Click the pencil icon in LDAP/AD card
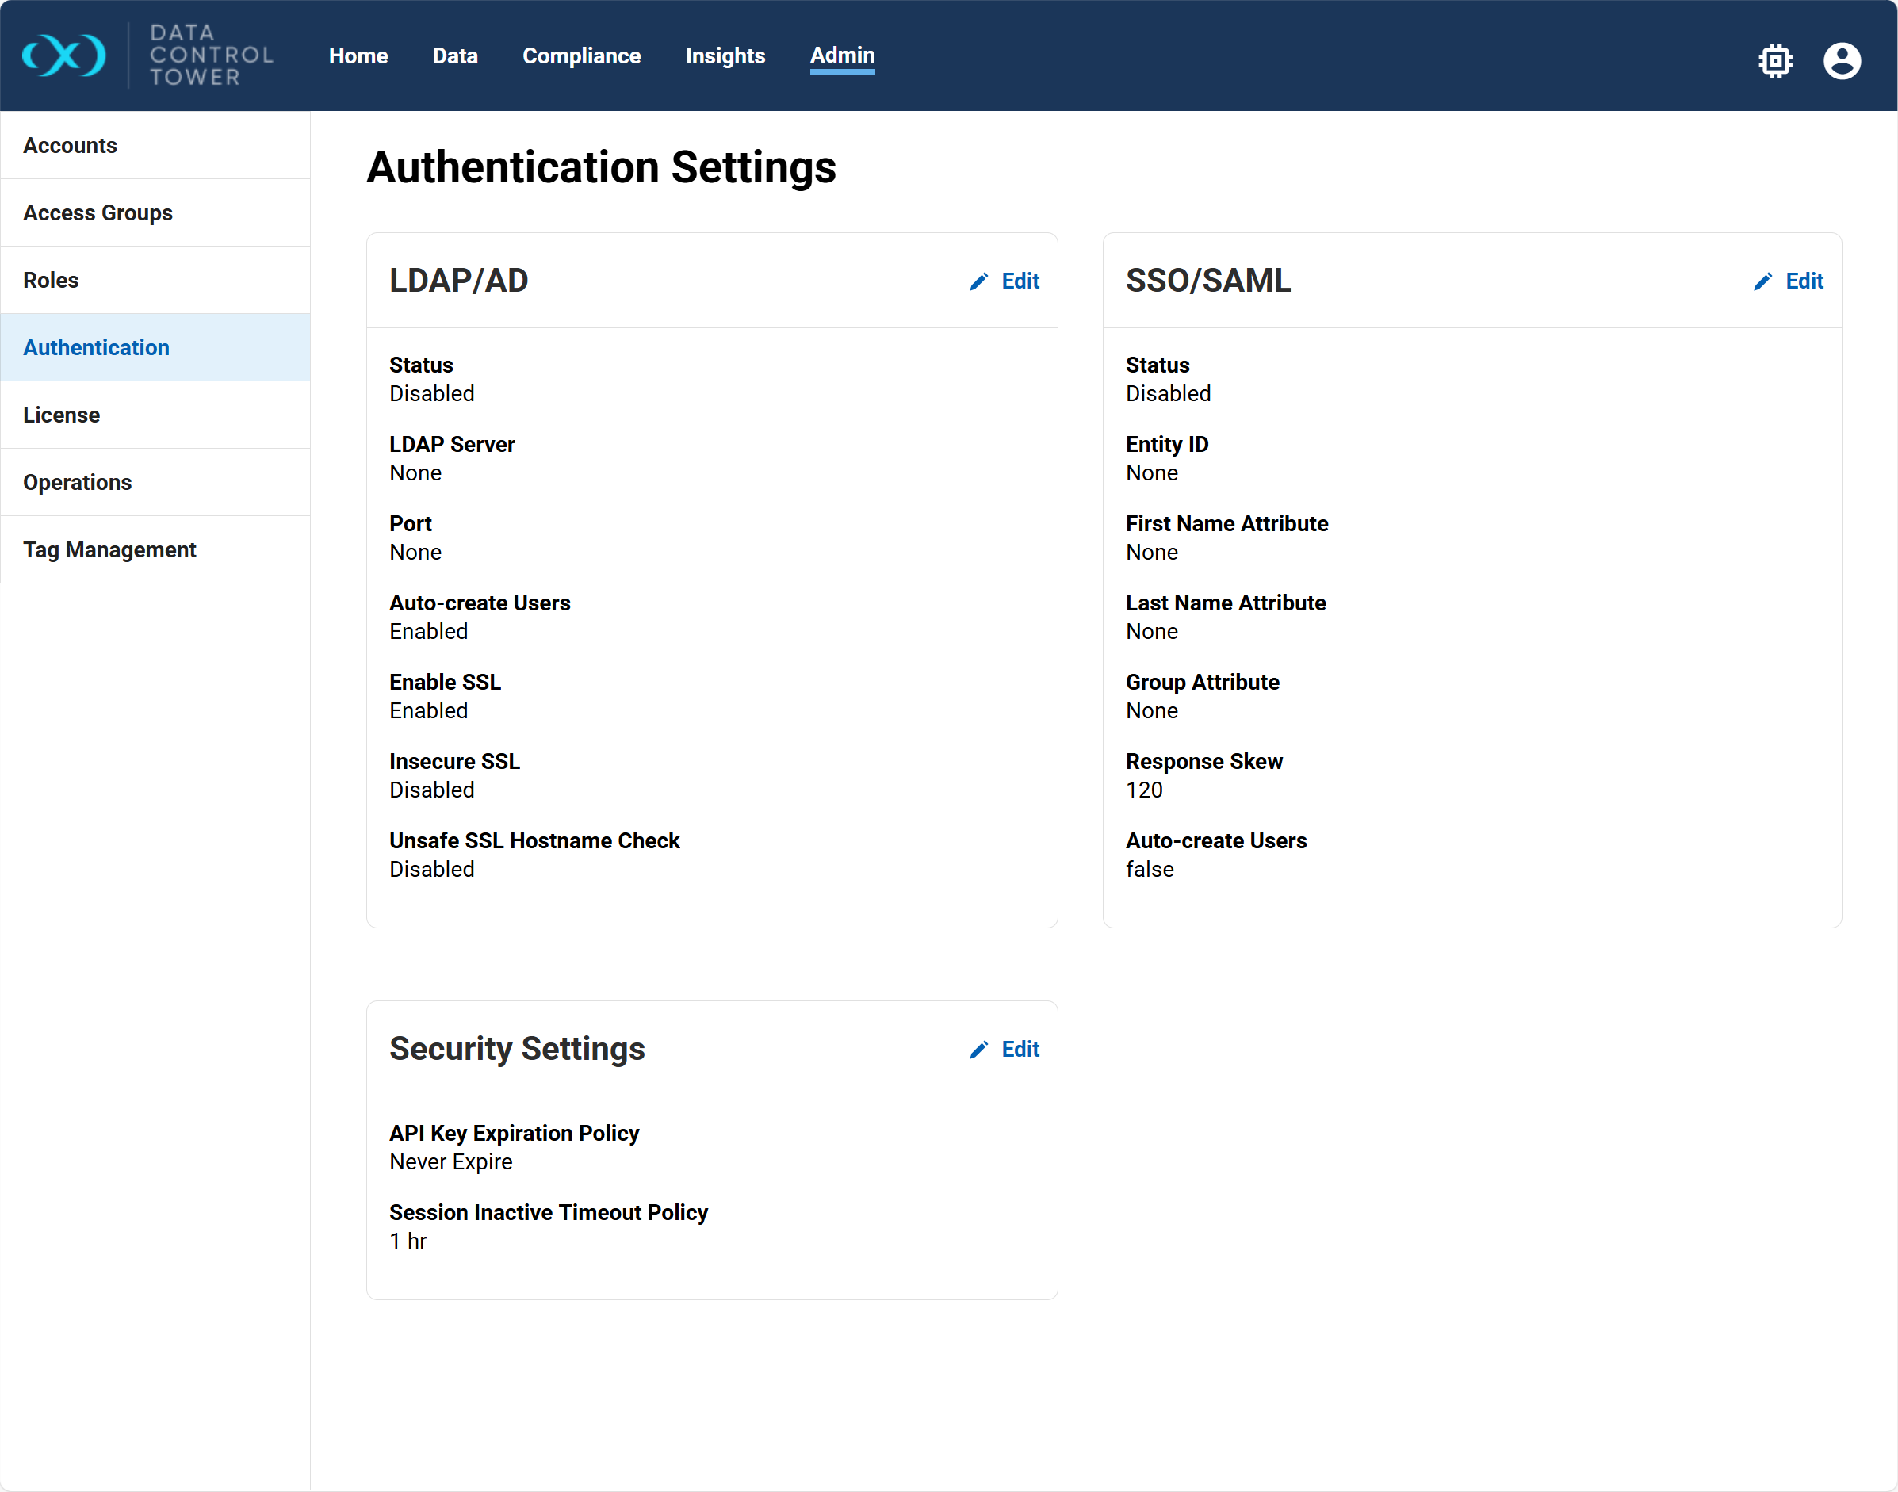 [978, 281]
